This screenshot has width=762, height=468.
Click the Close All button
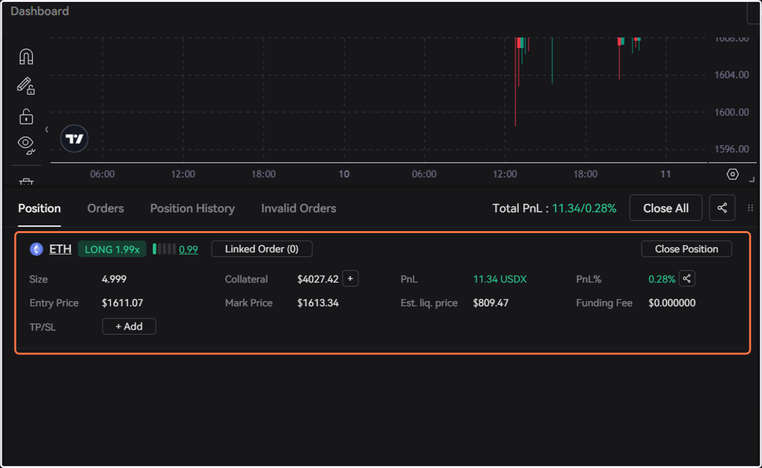[666, 208]
